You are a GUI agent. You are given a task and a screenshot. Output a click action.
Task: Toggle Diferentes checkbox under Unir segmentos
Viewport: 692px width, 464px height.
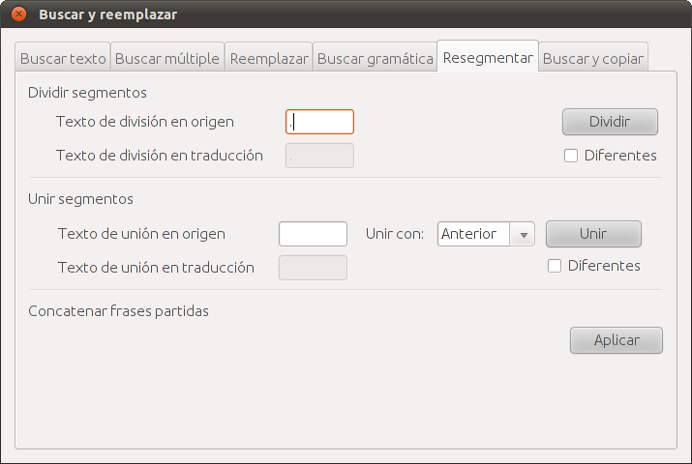point(555,266)
